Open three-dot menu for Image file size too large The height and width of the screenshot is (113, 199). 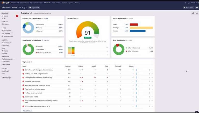coord(149,82)
